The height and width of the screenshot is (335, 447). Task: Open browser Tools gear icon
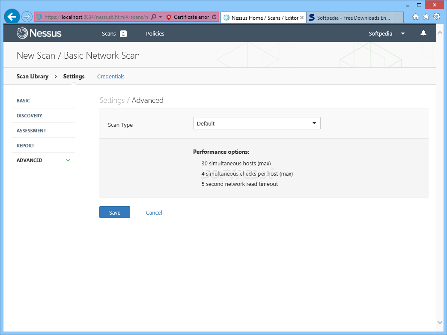click(x=437, y=17)
